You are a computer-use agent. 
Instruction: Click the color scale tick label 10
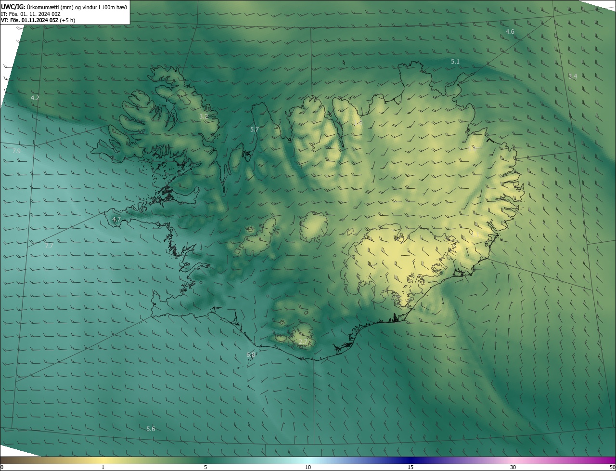coord(308,467)
